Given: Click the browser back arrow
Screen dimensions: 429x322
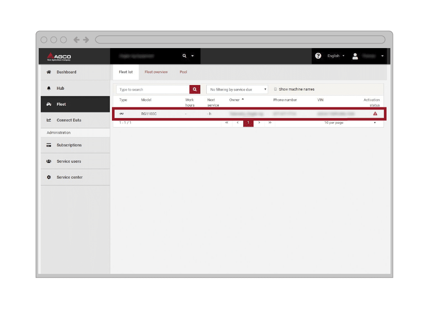Looking at the screenshot, I should (x=76, y=40).
